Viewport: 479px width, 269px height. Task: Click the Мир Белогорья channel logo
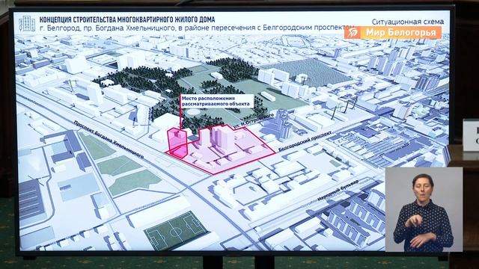click(x=393, y=33)
